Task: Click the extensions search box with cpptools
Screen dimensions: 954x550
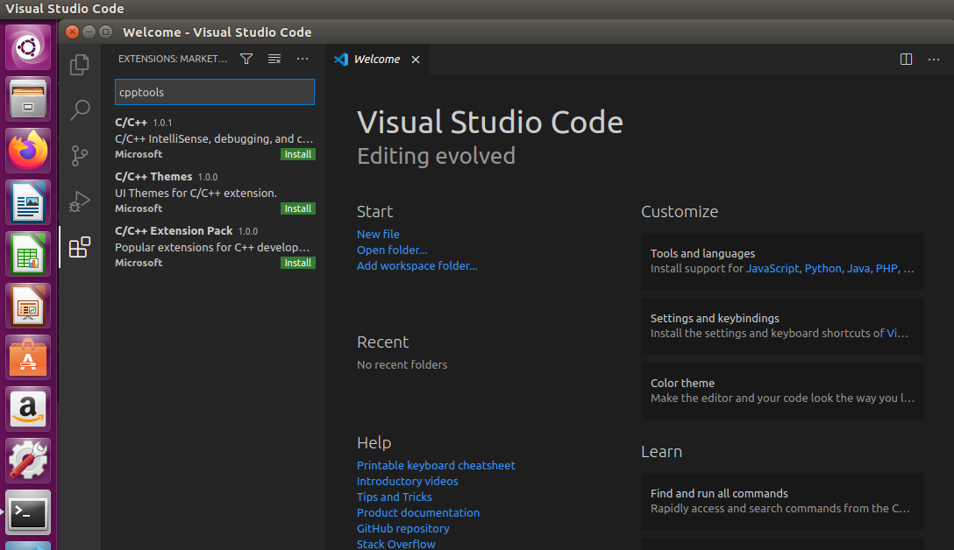Action: tap(214, 92)
